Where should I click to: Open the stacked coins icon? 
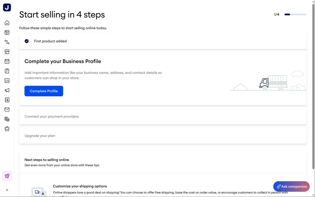point(7,119)
